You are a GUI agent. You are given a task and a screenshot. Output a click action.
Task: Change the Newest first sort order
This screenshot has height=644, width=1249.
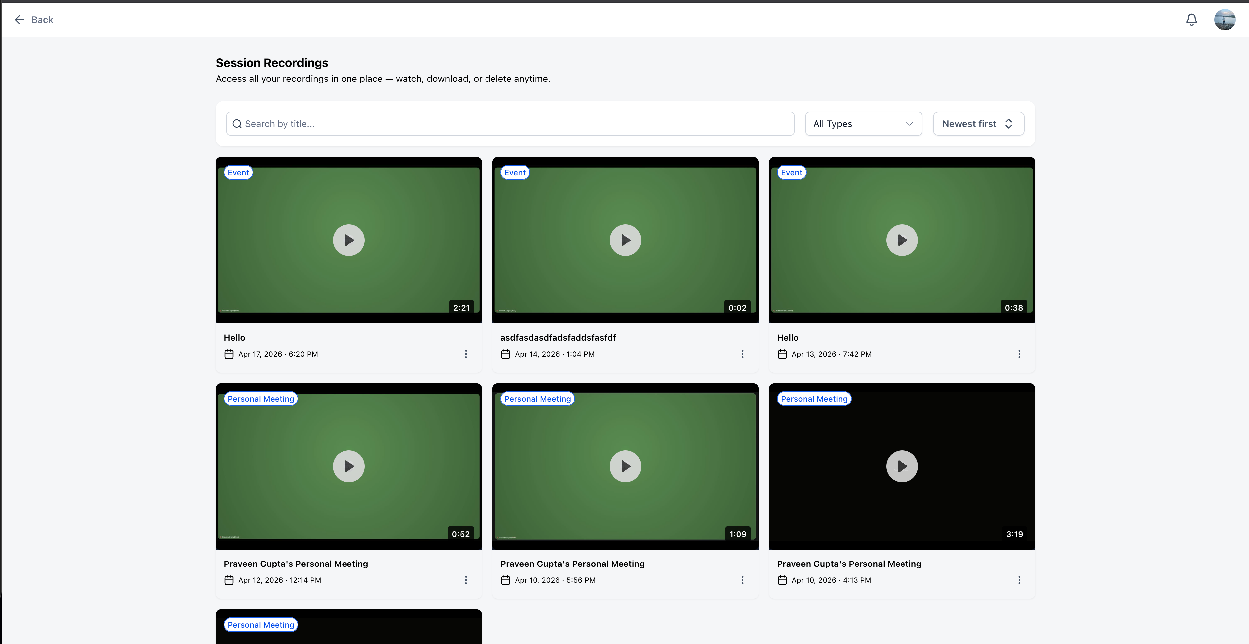[978, 124]
